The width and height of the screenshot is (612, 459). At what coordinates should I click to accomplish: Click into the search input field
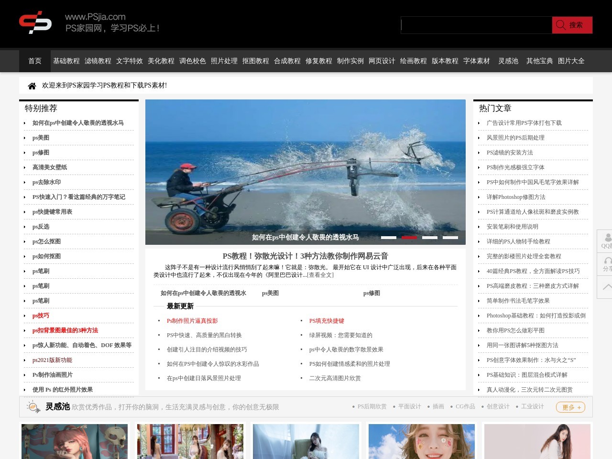point(476,25)
